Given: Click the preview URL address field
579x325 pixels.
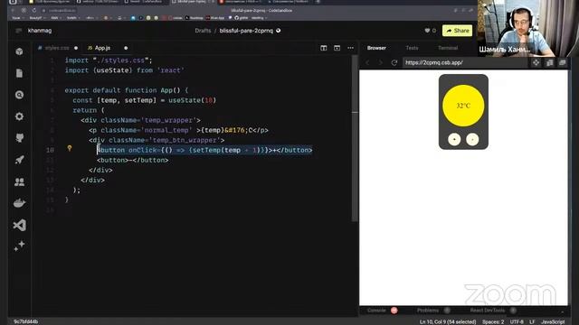Looking at the screenshot, I should pos(464,62).
